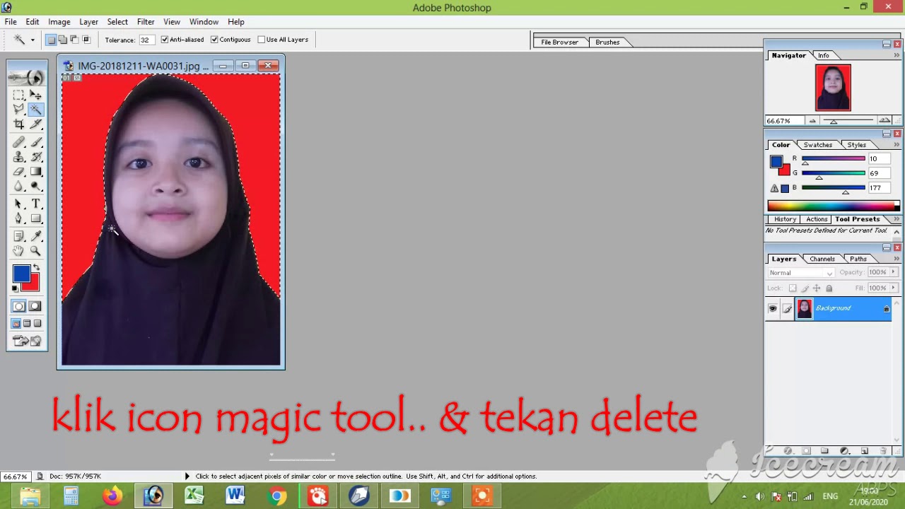
Task: Switch to the History tab
Action: coord(785,219)
